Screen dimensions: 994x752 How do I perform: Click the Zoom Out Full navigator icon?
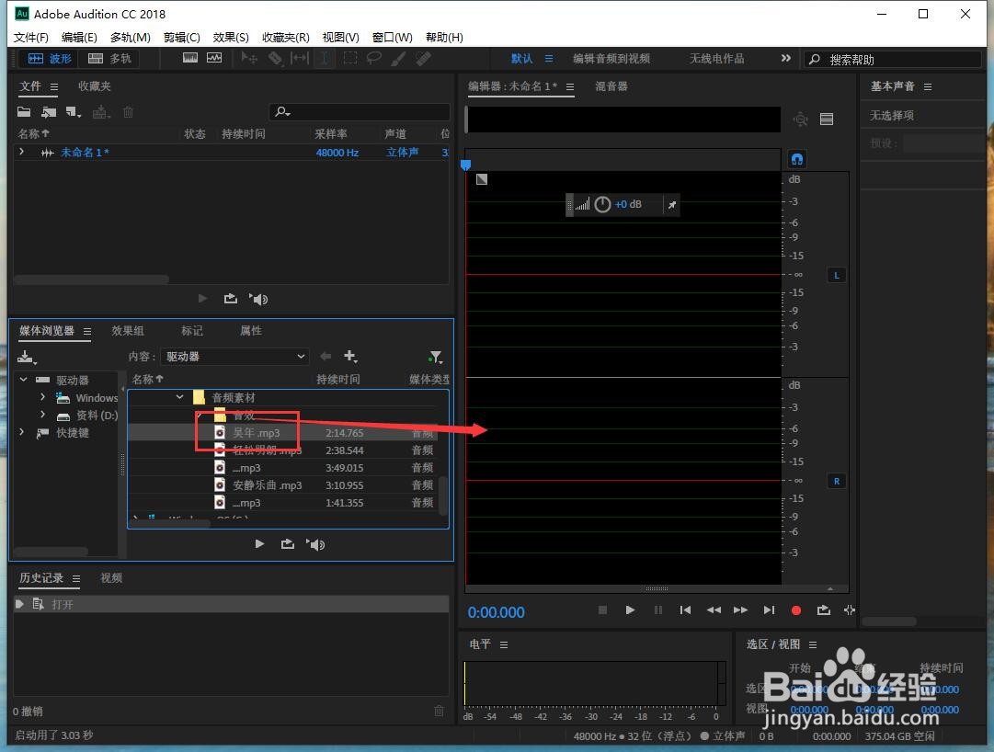click(801, 120)
